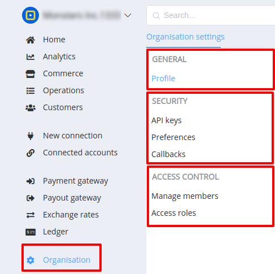Open the Profile settings link

tap(163, 79)
